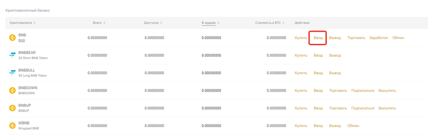Click Вывод in the BNBBULL row
This screenshot has width=428, height=137.
[335, 73]
